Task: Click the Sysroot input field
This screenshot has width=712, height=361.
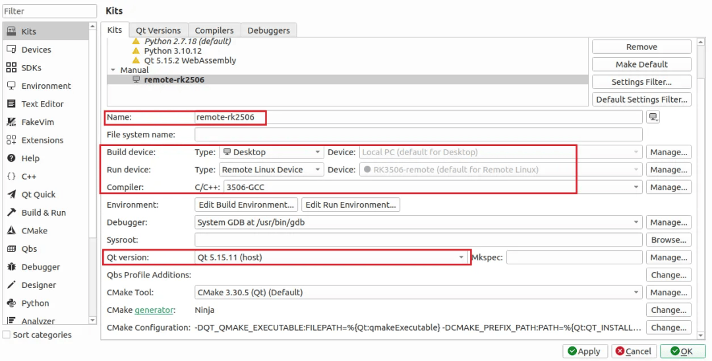Action: pyautogui.click(x=418, y=240)
